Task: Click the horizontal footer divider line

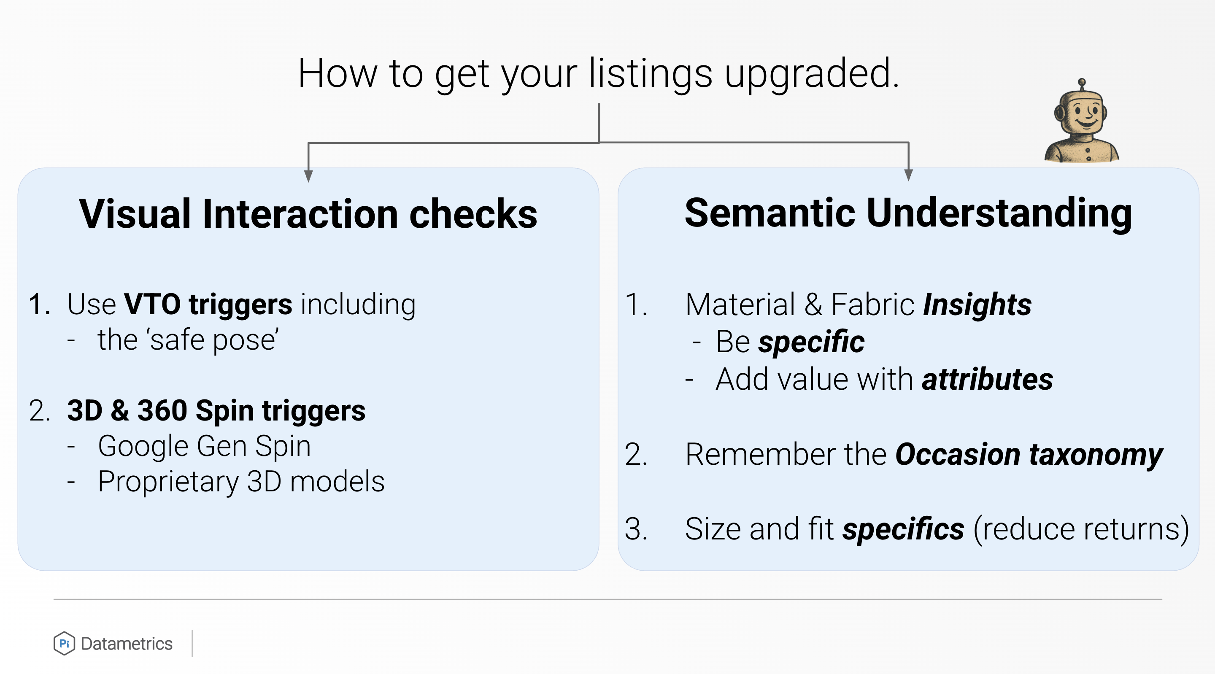Action: (x=607, y=599)
